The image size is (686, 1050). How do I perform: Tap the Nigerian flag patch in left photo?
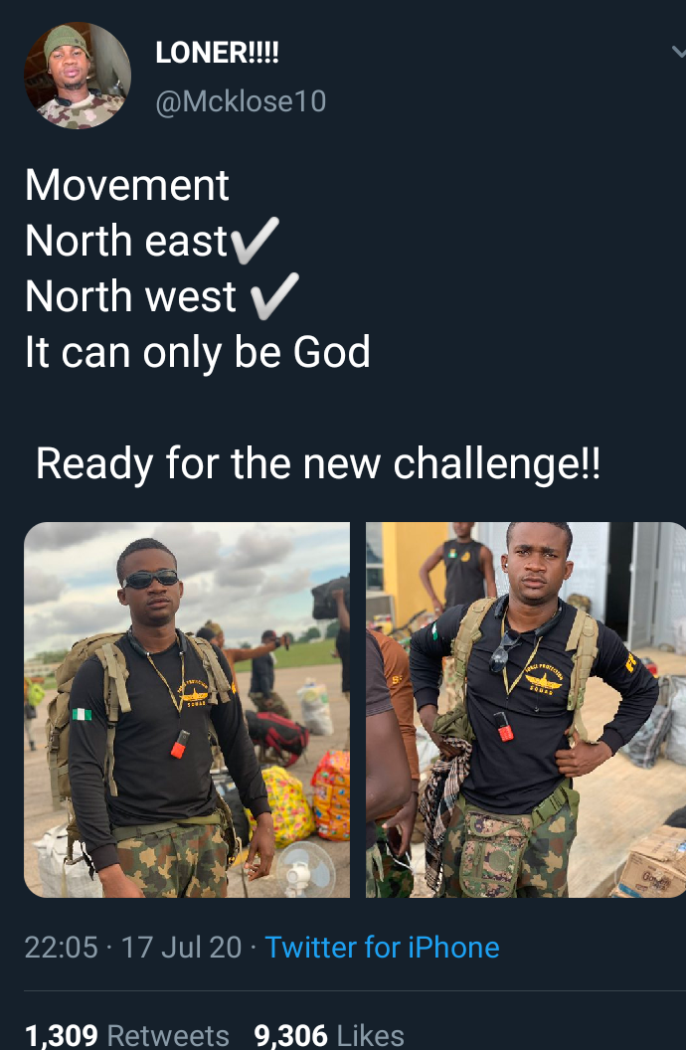(x=82, y=714)
